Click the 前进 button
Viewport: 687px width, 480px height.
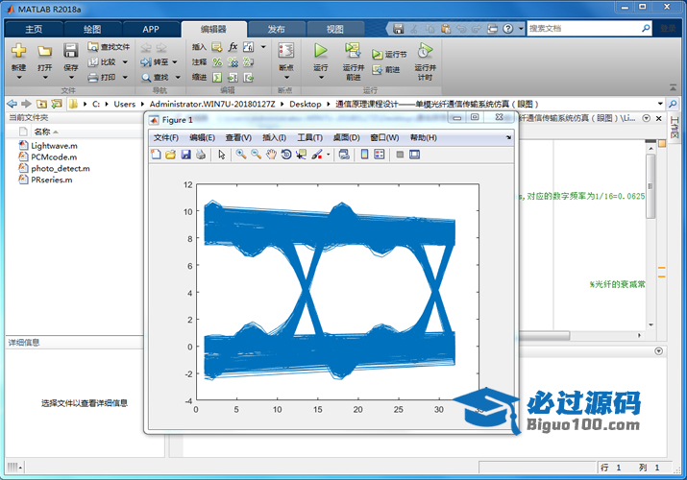[x=386, y=69]
